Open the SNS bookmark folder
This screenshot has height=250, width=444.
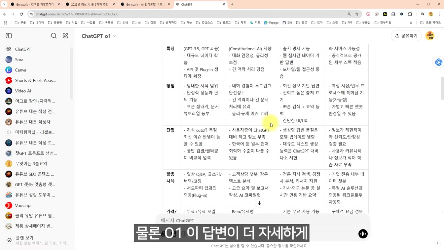click(x=123, y=23)
